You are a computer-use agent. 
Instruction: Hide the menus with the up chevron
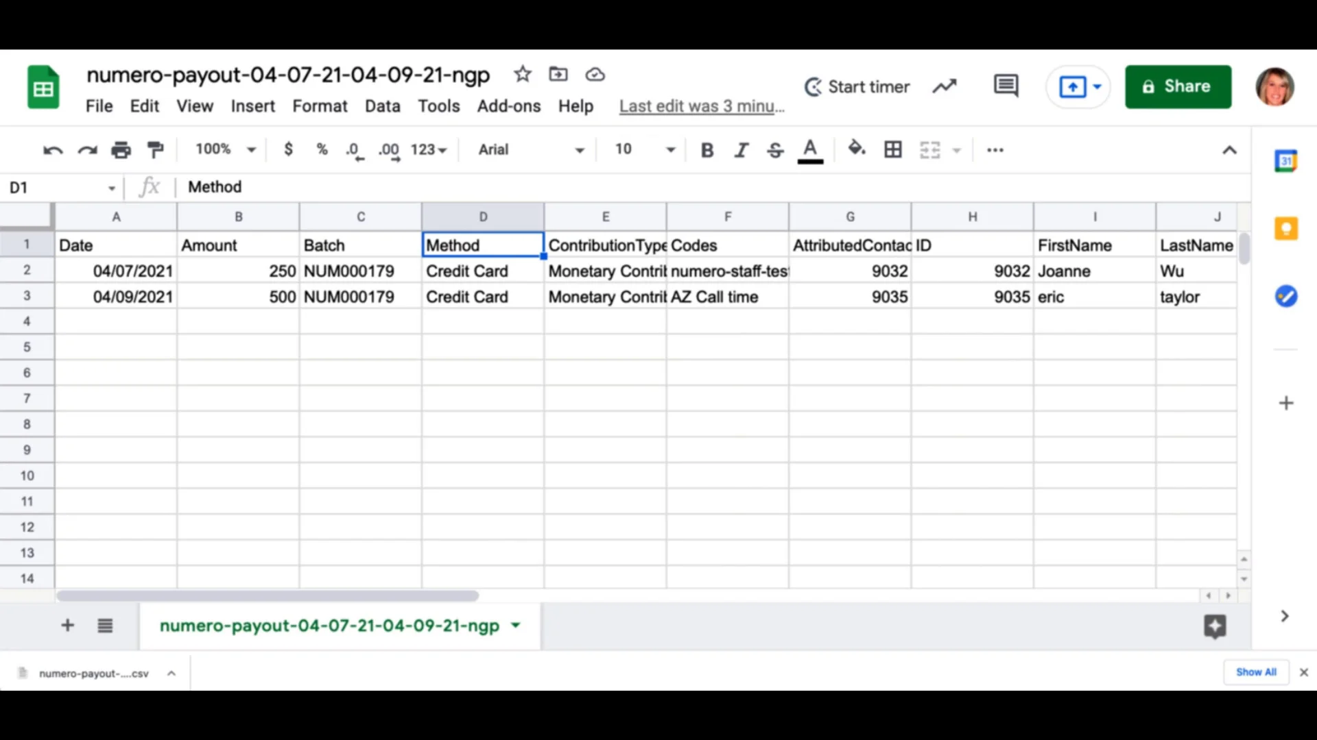point(1229,150)
